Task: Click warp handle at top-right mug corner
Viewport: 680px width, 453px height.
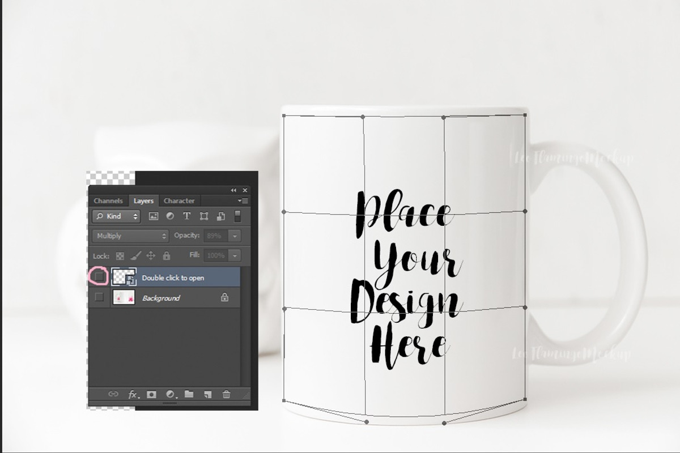Action: [525, 115]
